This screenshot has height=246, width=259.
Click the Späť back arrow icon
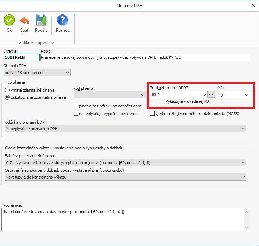pos(25,21)
